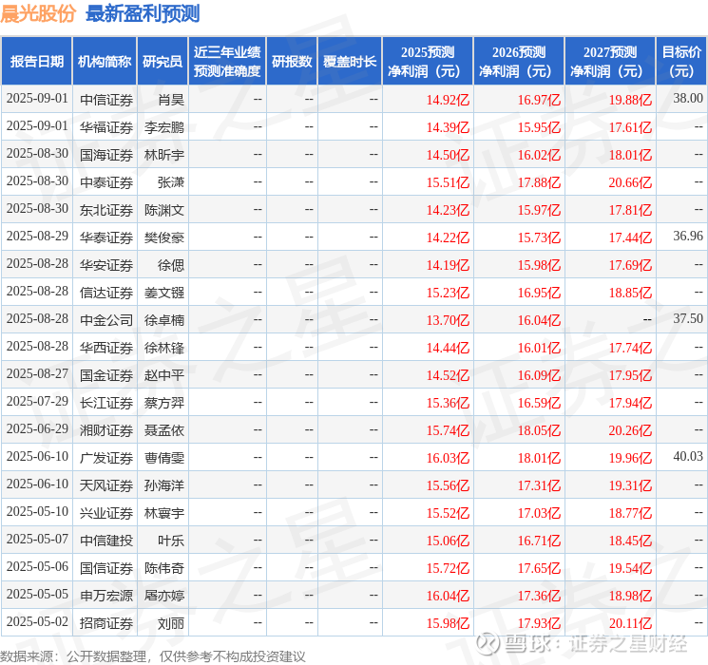Image resolution: width=708 pixels, height=665 pixels.
Task: Select the 天风证券 institution cell
Action: tap(106, 485)
